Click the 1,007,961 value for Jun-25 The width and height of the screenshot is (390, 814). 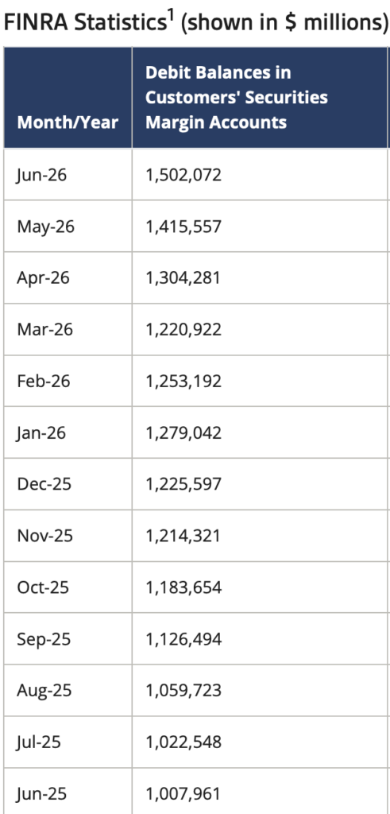click(x=183, y=794)
